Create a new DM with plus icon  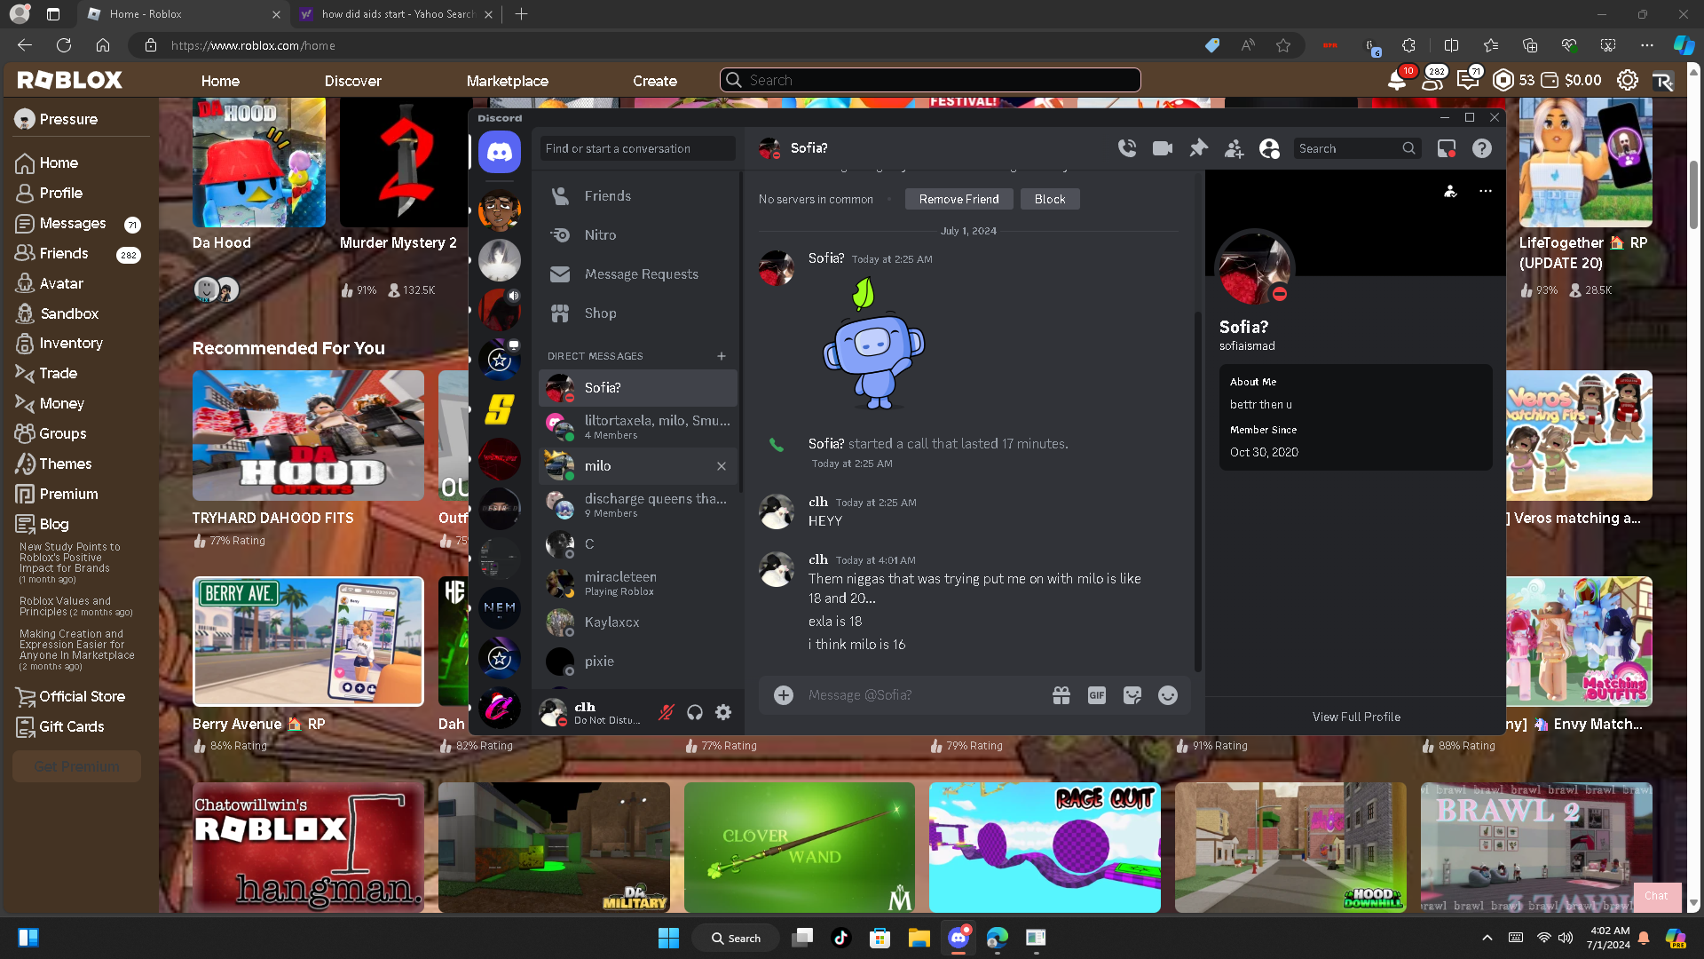click(722, 356)
